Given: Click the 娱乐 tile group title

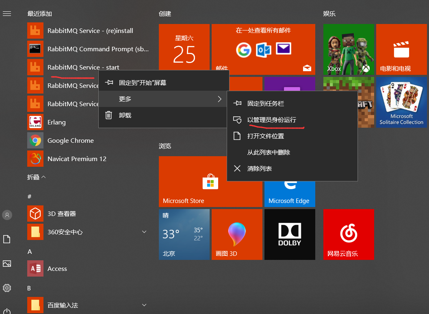Looking at the screenshot, I should tap(329, 14).
